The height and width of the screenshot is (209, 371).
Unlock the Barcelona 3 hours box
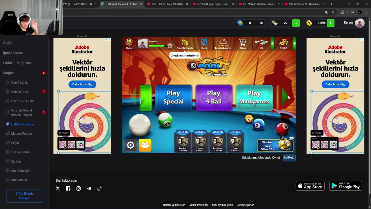pyautogui.click(x=218, y=141)
